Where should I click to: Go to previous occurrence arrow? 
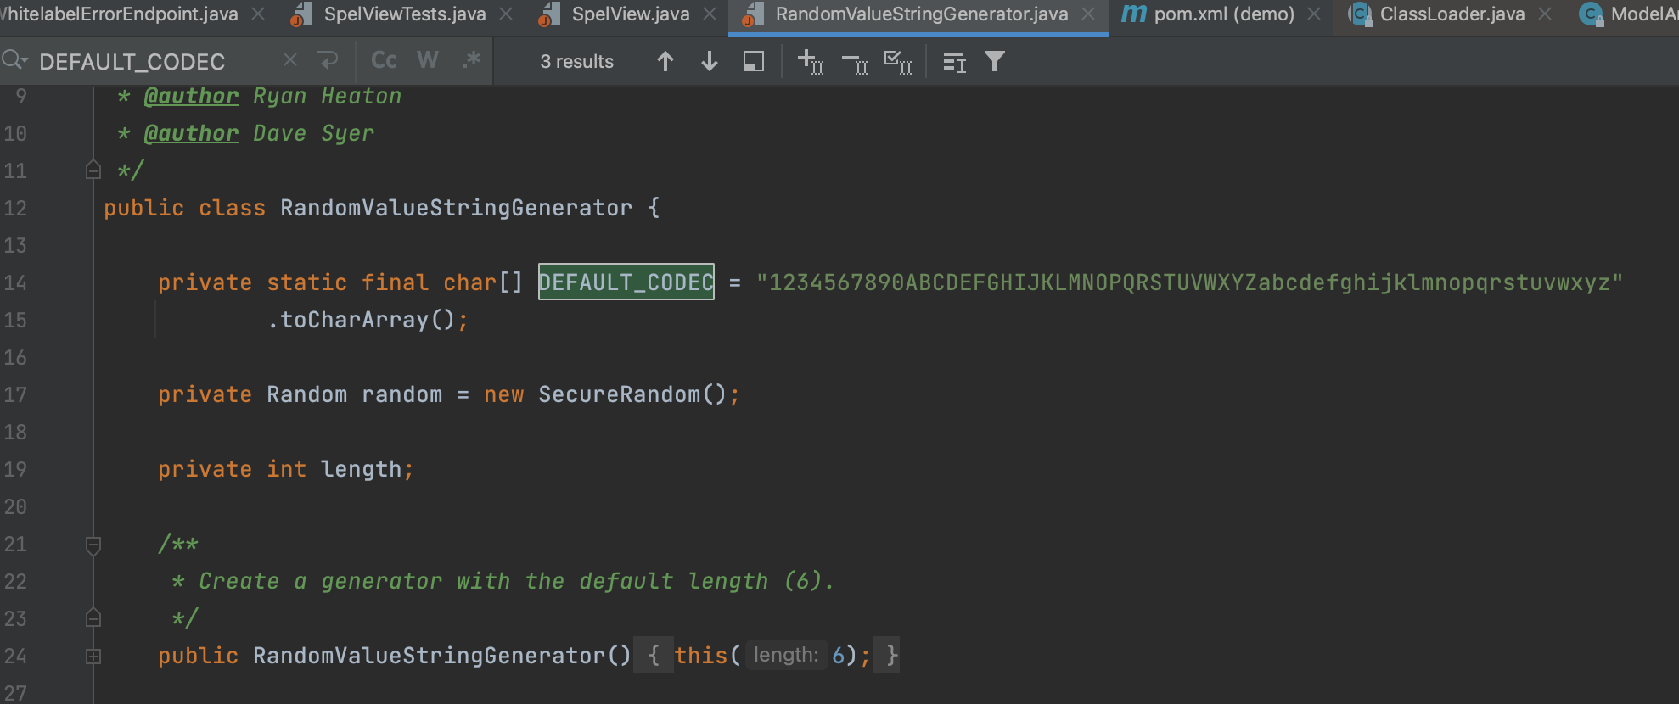665,61
